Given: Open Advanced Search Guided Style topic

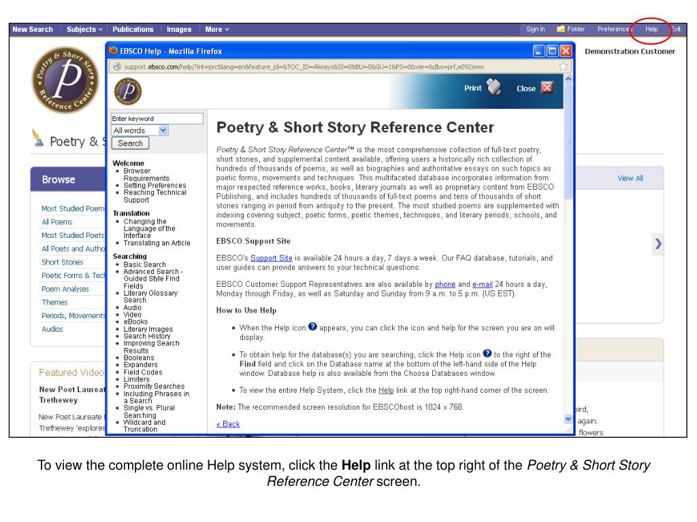Looking at the screenshot, I should pos(153,279).
